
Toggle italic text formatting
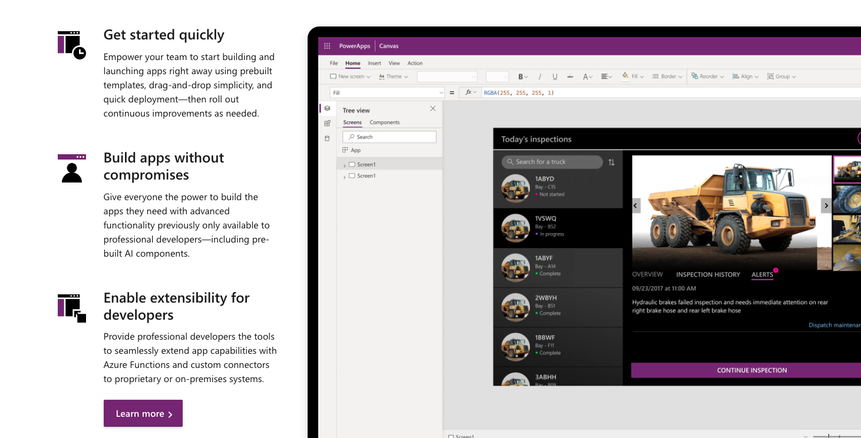coord(540,77)
